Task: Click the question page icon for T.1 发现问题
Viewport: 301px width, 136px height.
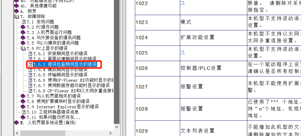Action: pos(24,22)
